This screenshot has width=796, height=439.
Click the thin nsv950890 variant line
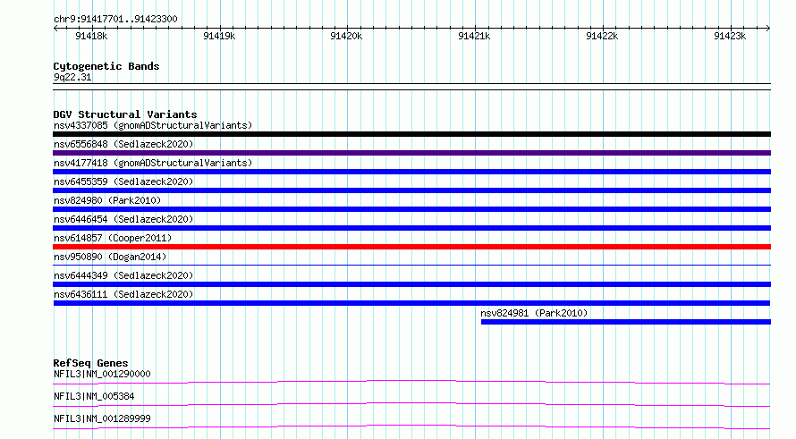tap(411, 265)
